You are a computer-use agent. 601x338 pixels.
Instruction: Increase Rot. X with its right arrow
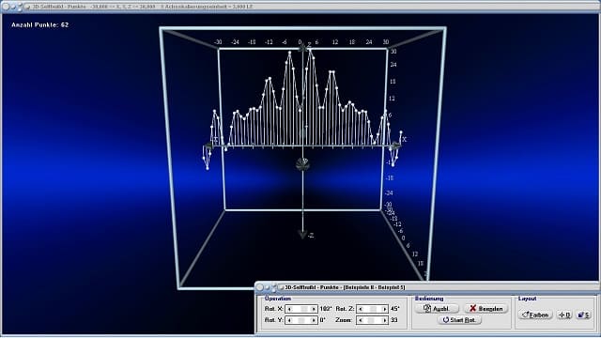pyautogui.click(x=314, y=309)
